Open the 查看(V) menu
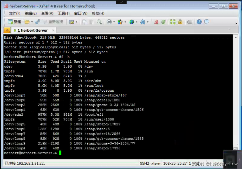The width and height of the screenshot is (242, 169). click(47, 13)
